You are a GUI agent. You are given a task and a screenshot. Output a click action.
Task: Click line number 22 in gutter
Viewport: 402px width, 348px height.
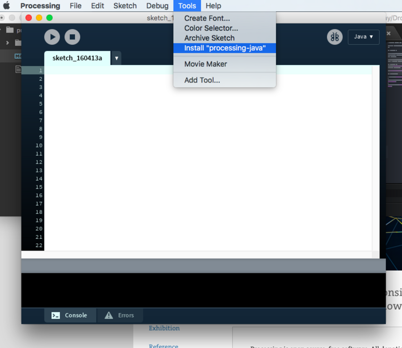click(39, 245)
